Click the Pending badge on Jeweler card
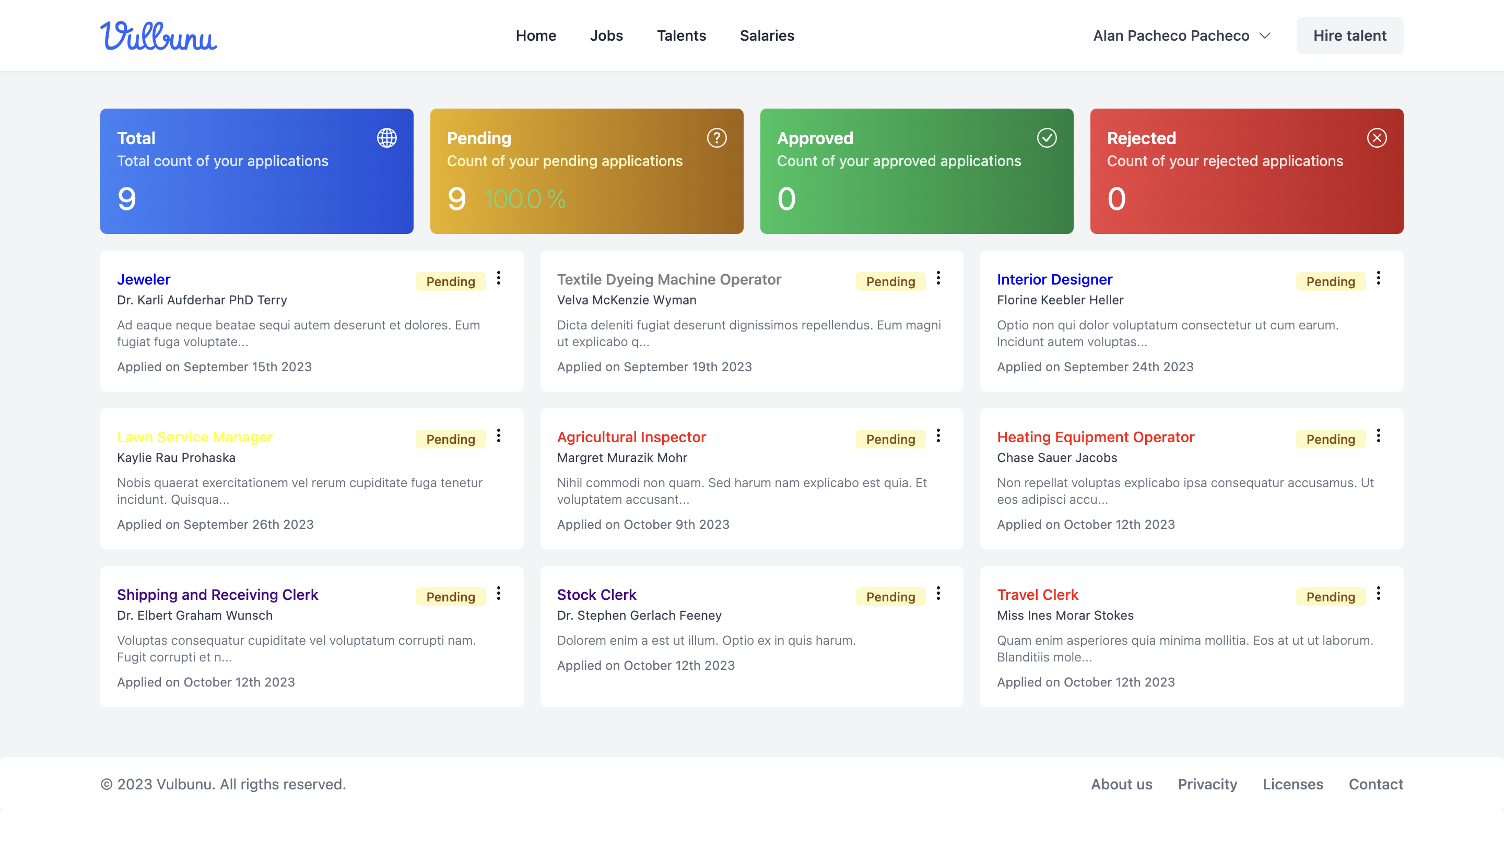Viewport: 1504px width, 851px height. click(450, 282)
